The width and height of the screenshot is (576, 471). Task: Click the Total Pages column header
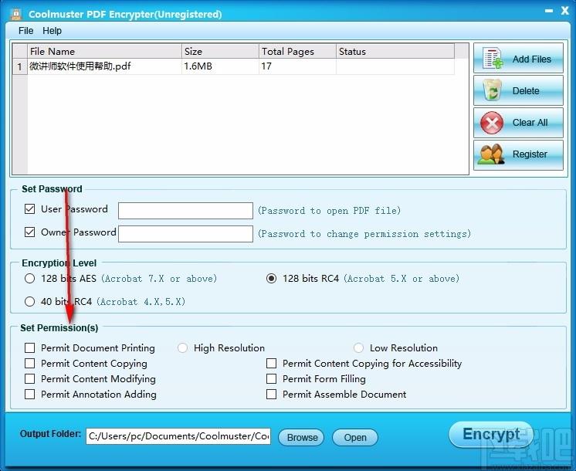point(297,51)
